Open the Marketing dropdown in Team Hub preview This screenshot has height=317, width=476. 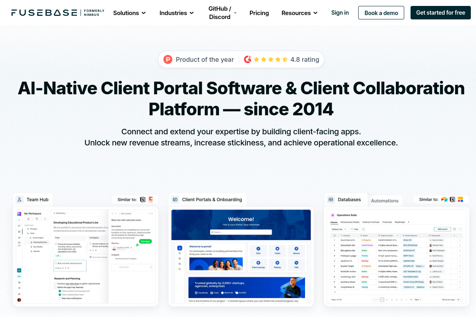point(61,213)
